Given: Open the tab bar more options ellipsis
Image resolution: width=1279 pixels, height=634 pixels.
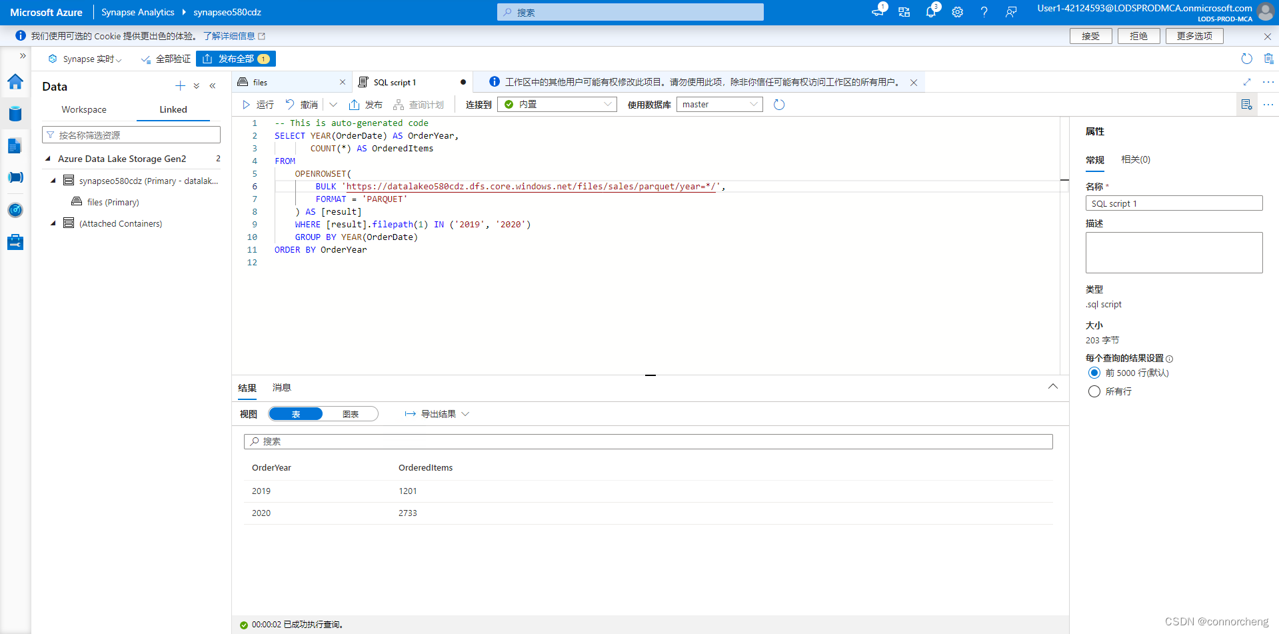Looking at the screenshot, I should (1268, 82).
